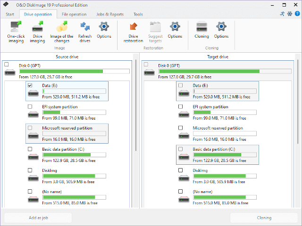Check source Basic data partition (C:) checkbox
The image size is (302, 226).
pos(30,149)
